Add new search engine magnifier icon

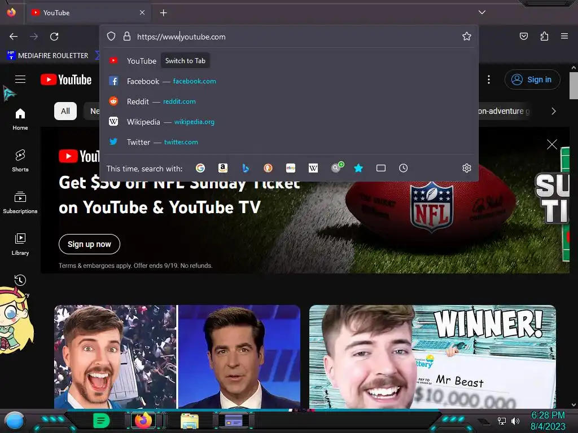coord(337,167)
